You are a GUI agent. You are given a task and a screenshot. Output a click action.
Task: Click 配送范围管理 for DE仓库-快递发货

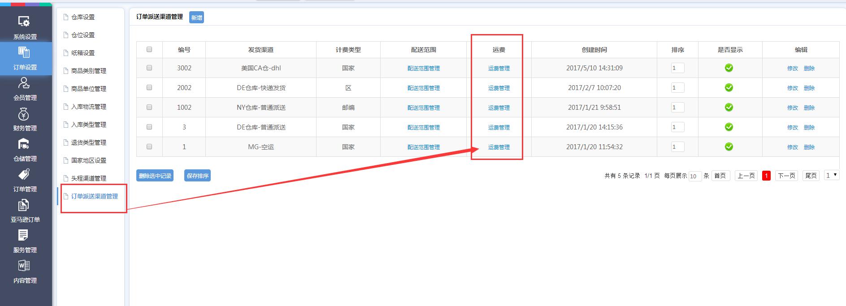tap(423, 88)
